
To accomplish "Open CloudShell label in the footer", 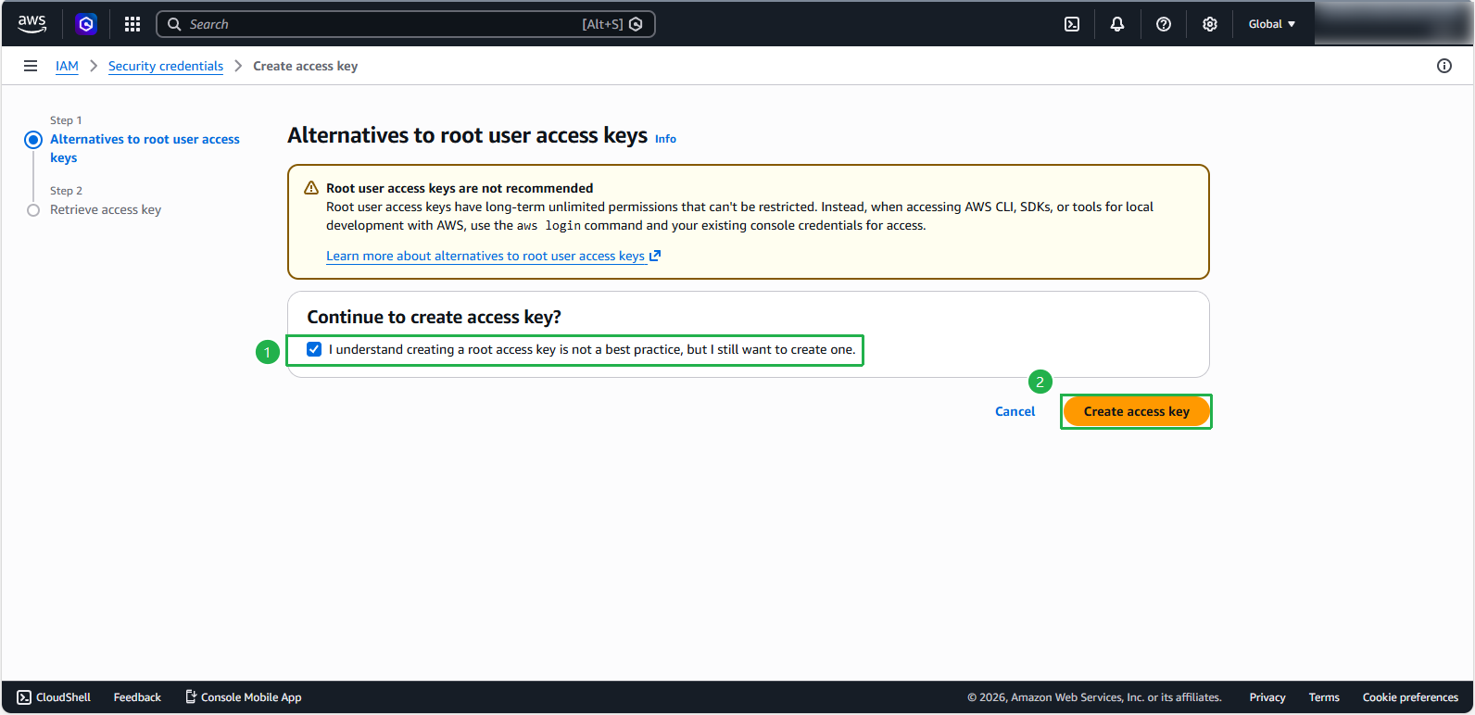I will (63, 697).
